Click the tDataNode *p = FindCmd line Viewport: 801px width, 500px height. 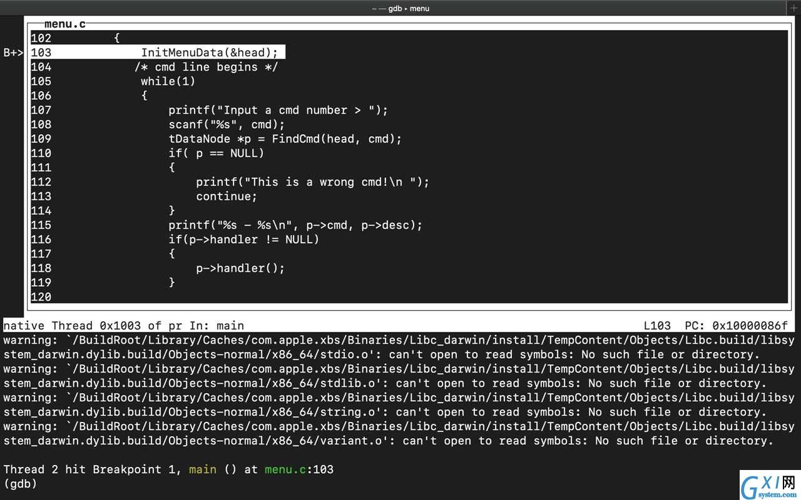(x=285, y=139)
